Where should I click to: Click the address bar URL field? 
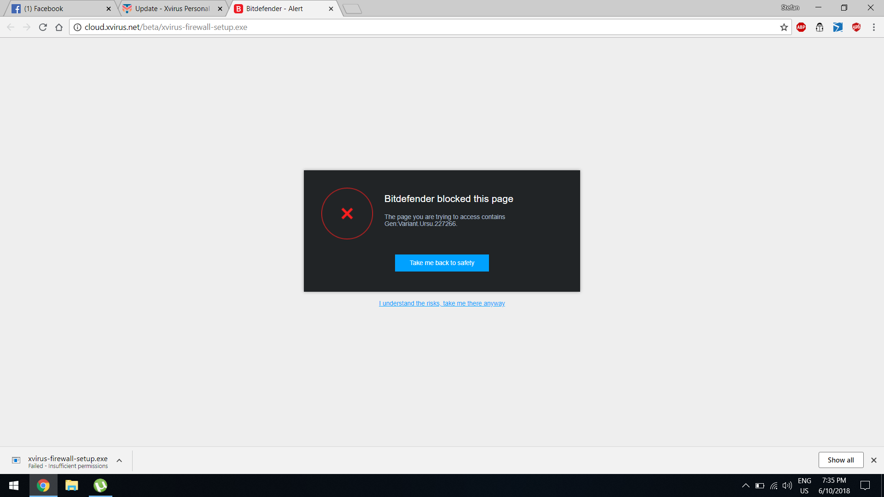pos(414,27)
